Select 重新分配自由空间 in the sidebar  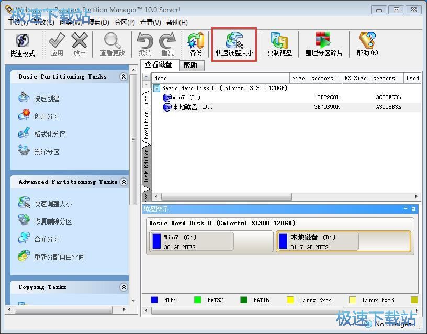[x=51, y=257]
